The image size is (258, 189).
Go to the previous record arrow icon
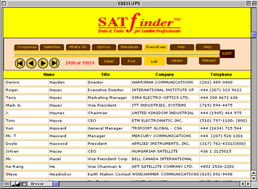(x=31, y=63)
